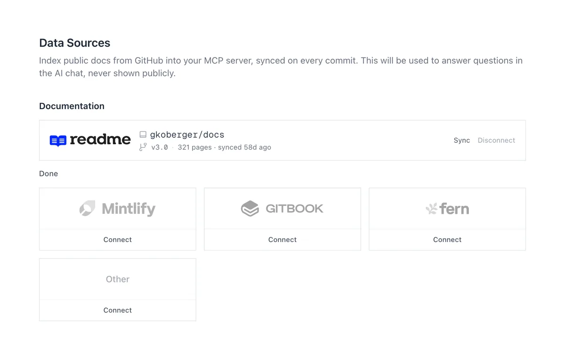Connect the GitBook data source
Image resolution: width=565 pixels, height=360 pixels.
coord(282,240)
